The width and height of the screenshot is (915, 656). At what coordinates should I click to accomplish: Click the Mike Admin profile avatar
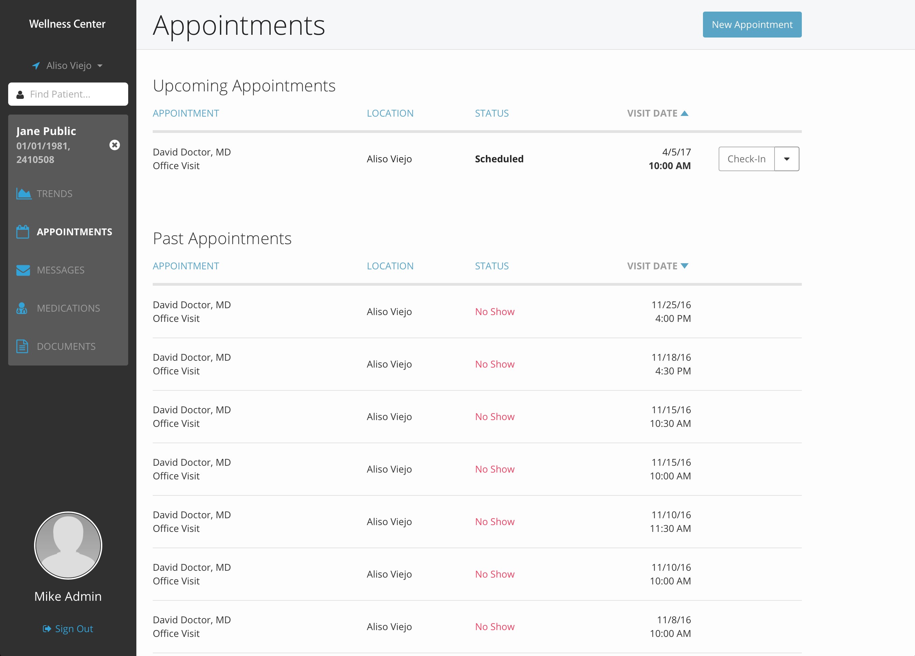68,546
